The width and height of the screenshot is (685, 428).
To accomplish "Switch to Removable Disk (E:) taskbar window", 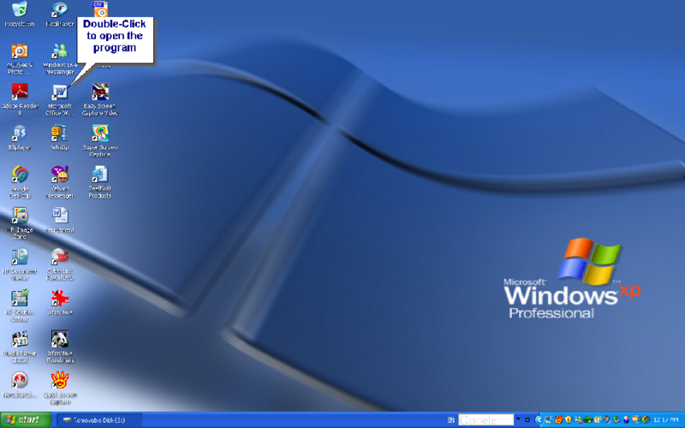I will (99, 420).
